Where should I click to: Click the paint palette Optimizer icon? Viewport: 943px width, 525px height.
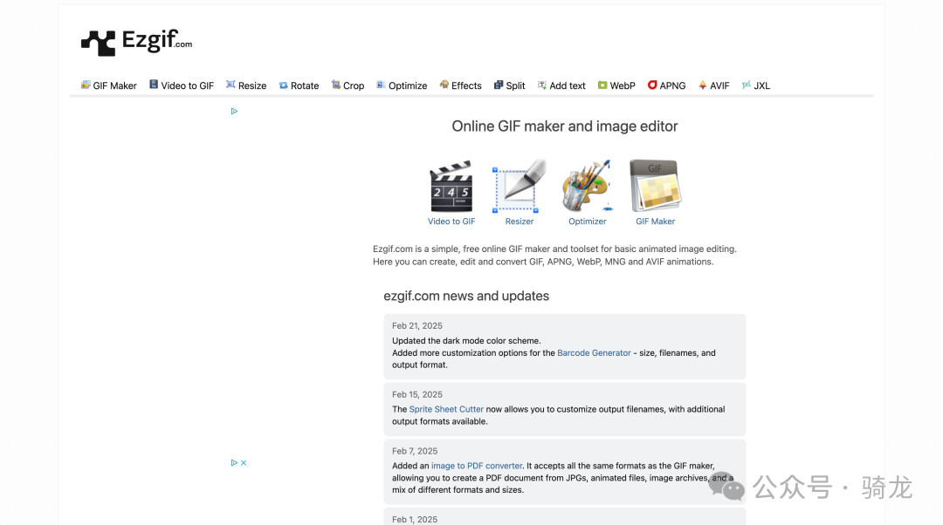click(x=588, y=187)
